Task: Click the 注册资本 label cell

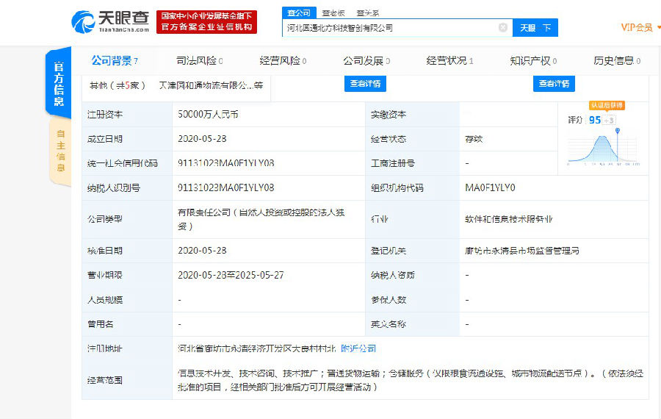Action: [x=127, y=115]
